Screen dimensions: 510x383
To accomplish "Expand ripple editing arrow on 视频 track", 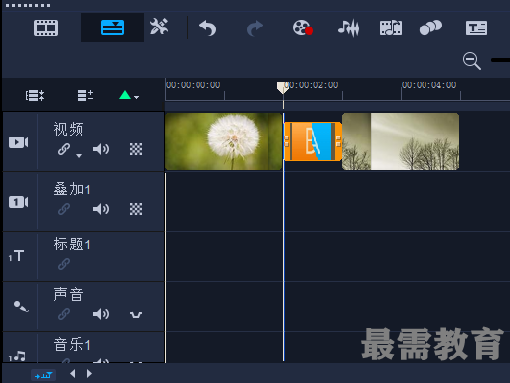I will pos(79,155).
